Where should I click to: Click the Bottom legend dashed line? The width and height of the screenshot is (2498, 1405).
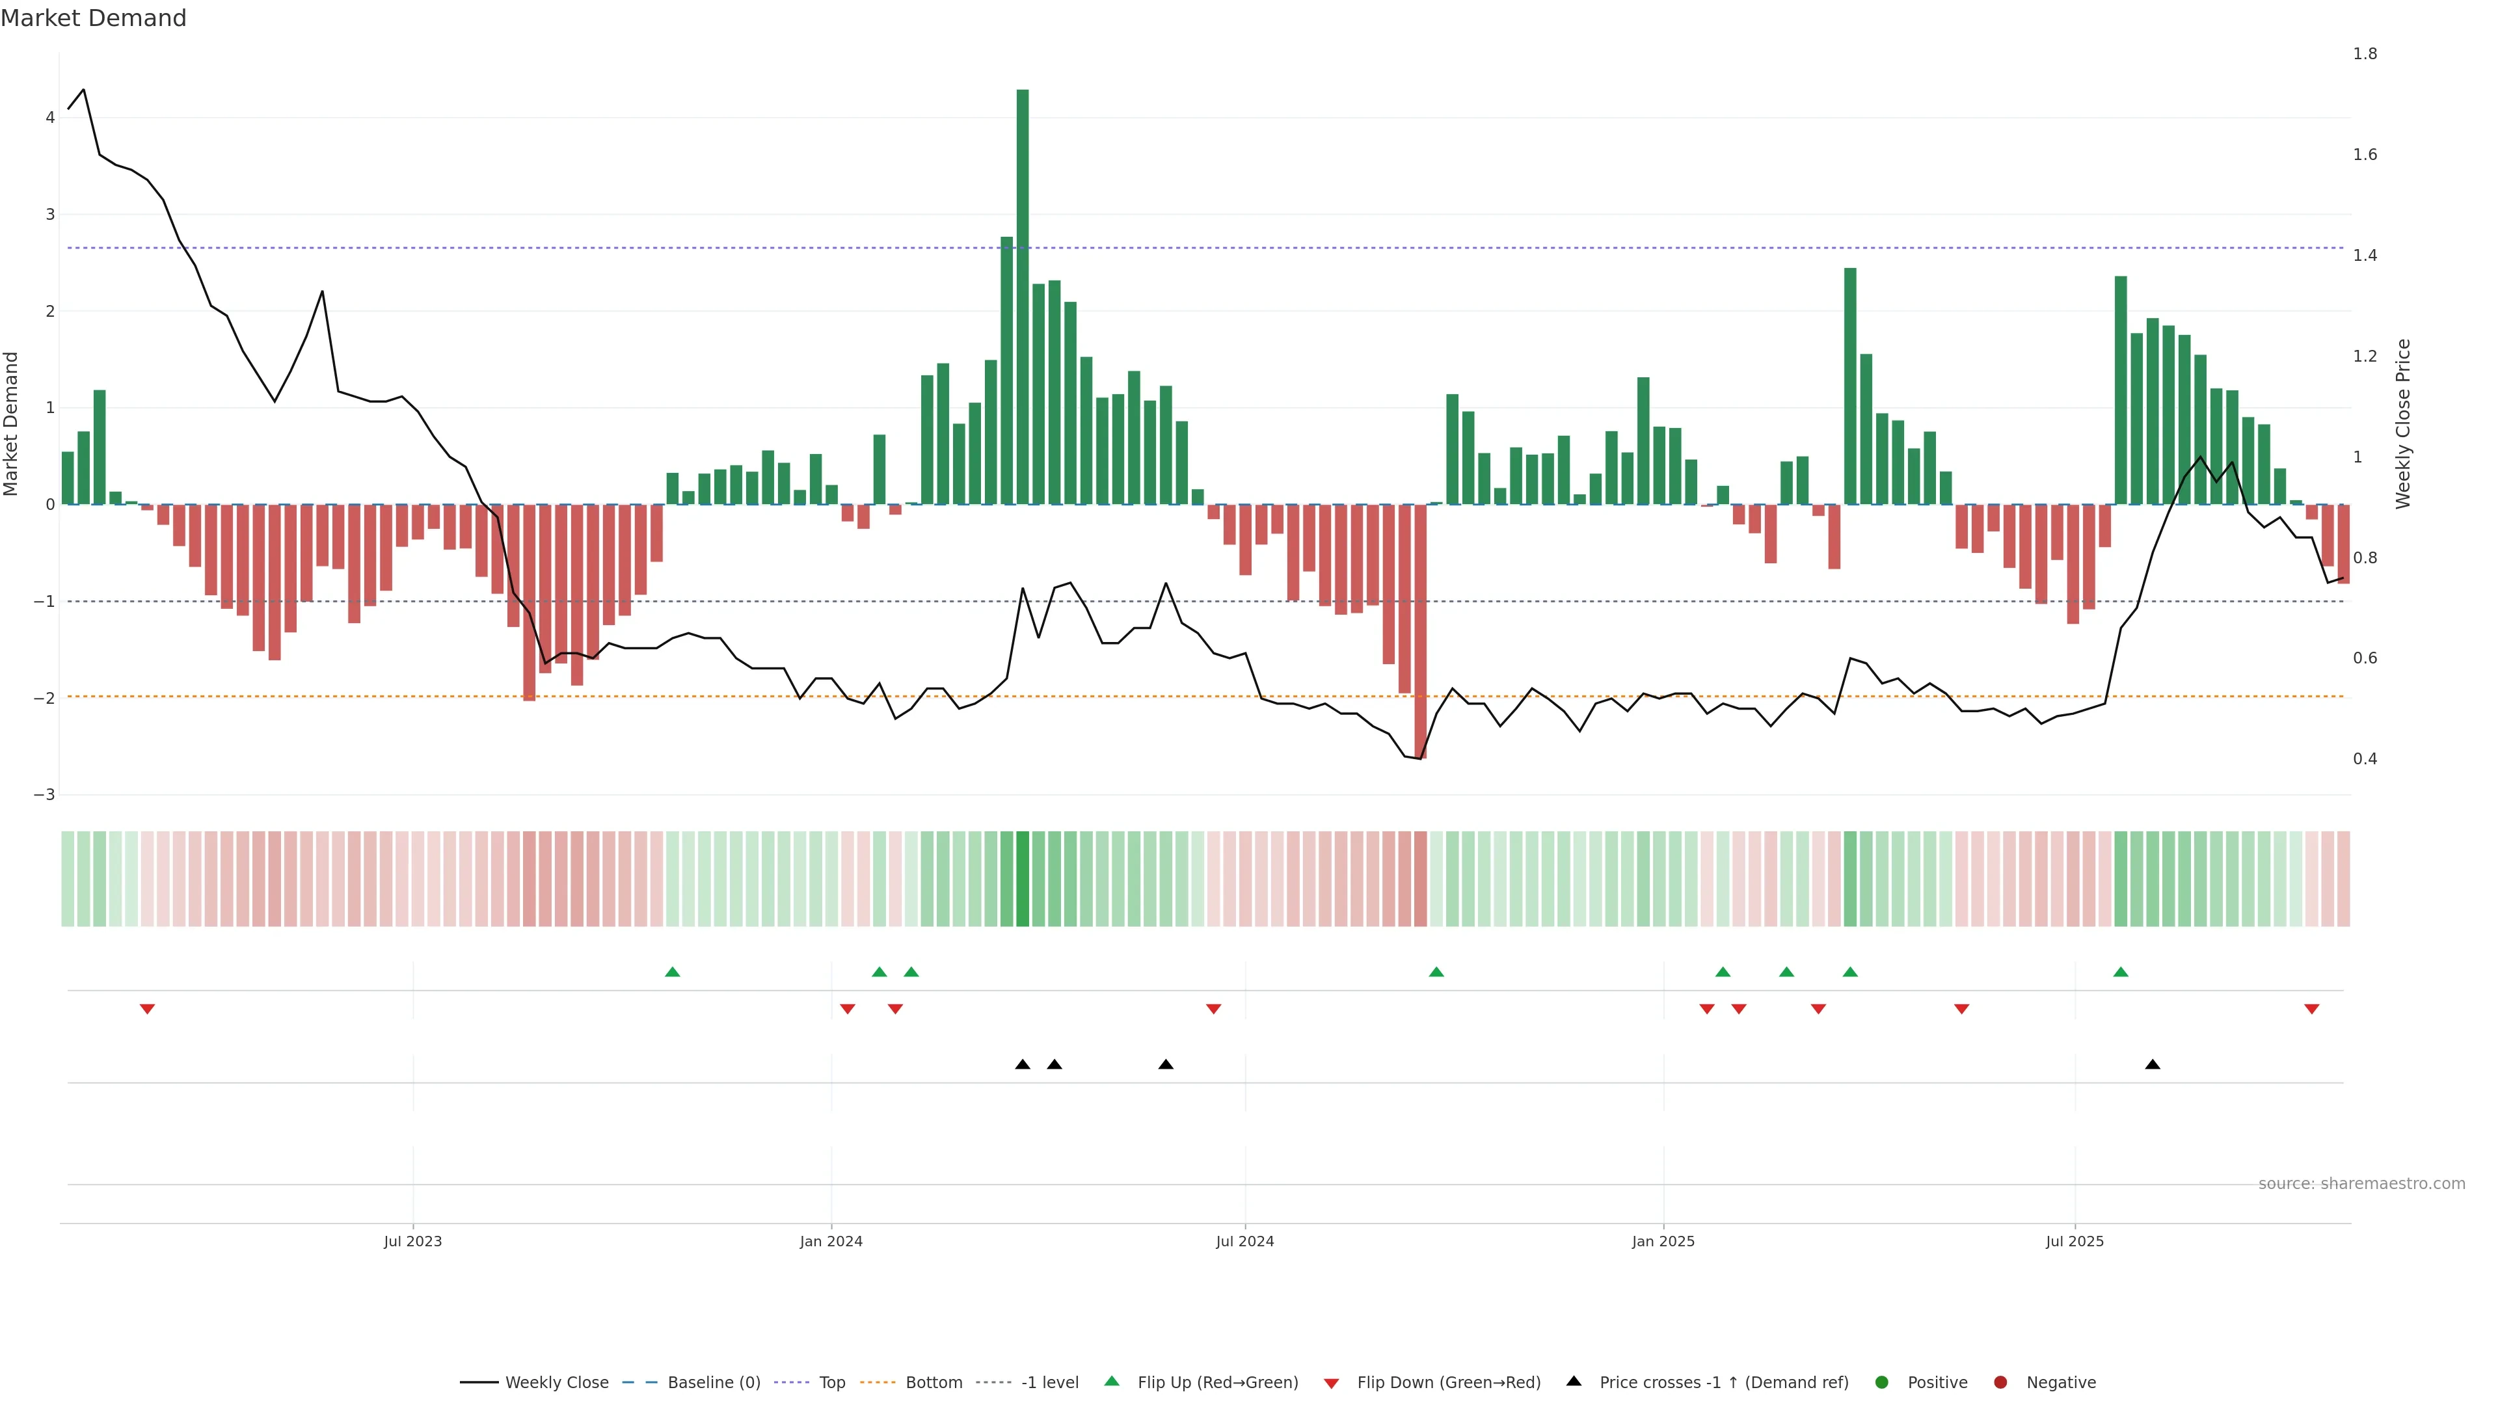pos(879,1383)
